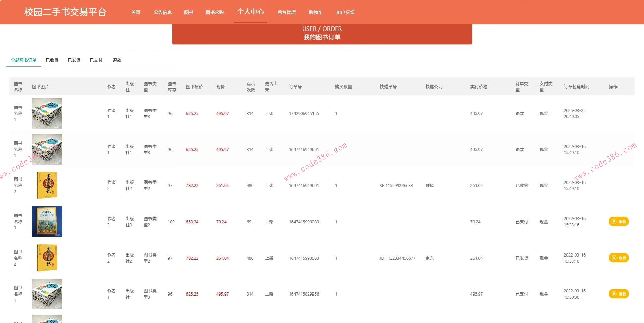
Task: Open the 图书名称 3 book cover image
Action: [47, 222]
